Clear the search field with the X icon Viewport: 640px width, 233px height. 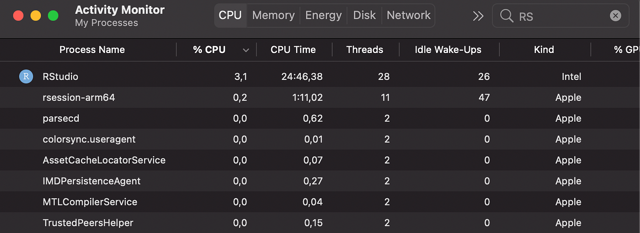(x=615, y=16)
